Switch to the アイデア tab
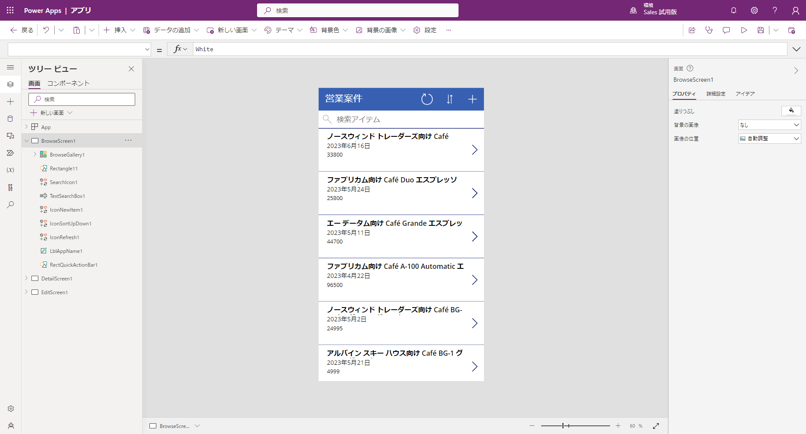 coord(745,94)
